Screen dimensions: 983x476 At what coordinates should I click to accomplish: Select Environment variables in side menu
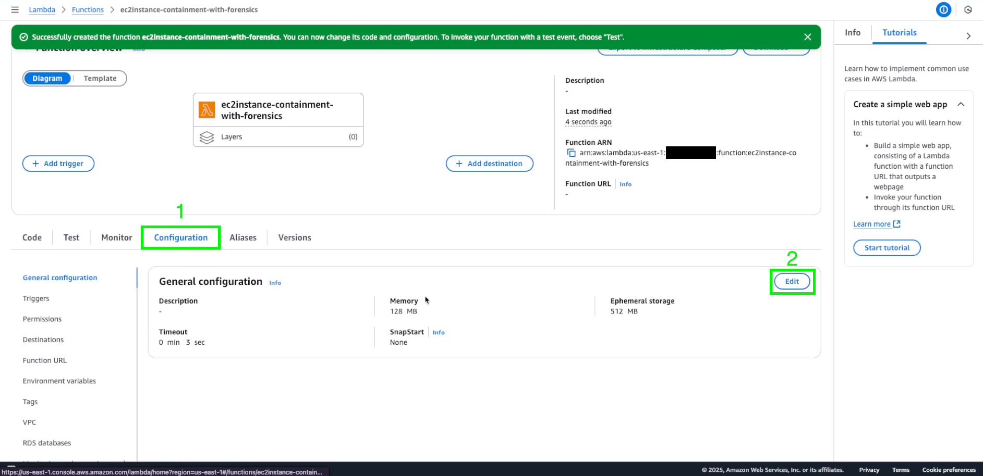pyautogui.click(x=59, y=381)
